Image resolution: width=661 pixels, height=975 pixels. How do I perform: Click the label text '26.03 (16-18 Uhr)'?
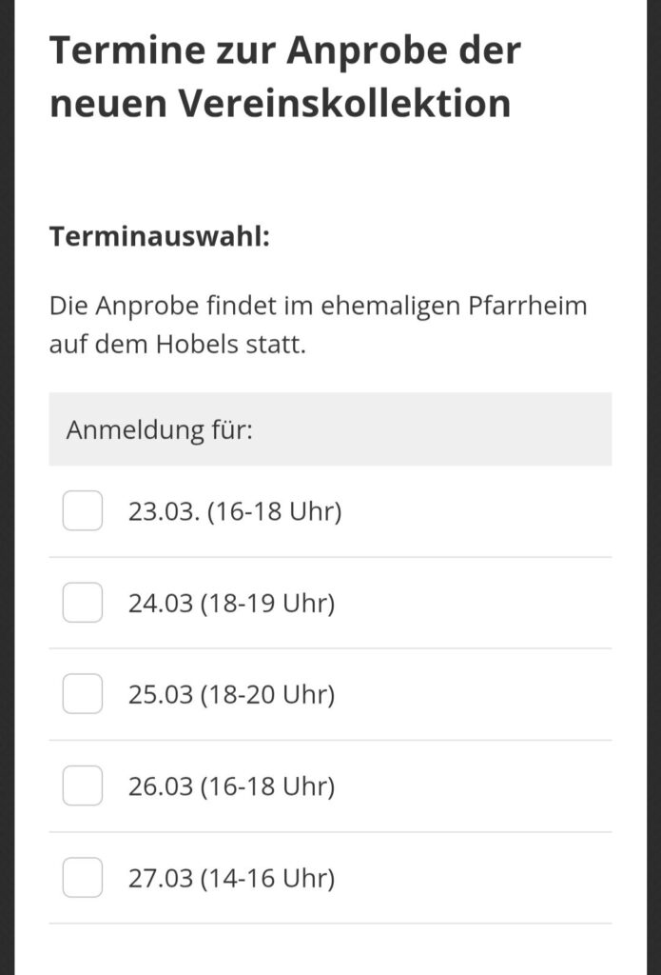coord(231,786)
